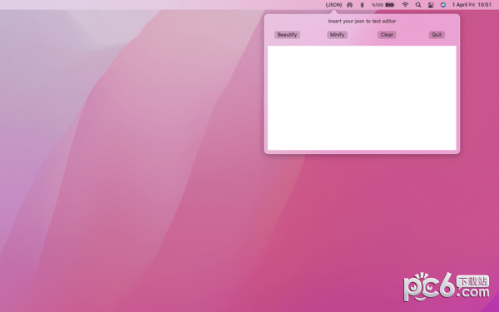Screen dimensions: 499x312
Task: Click the 'Insert your json to text editor' label
Action: pos(362,21)
